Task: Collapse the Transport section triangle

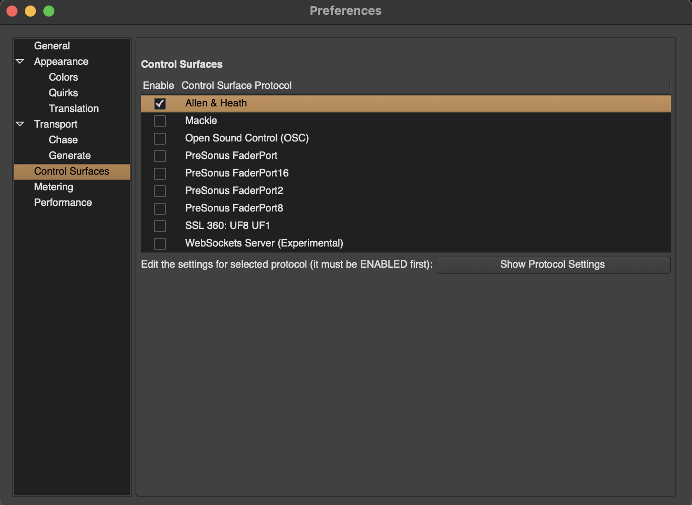Action: (x=20, y=124)
